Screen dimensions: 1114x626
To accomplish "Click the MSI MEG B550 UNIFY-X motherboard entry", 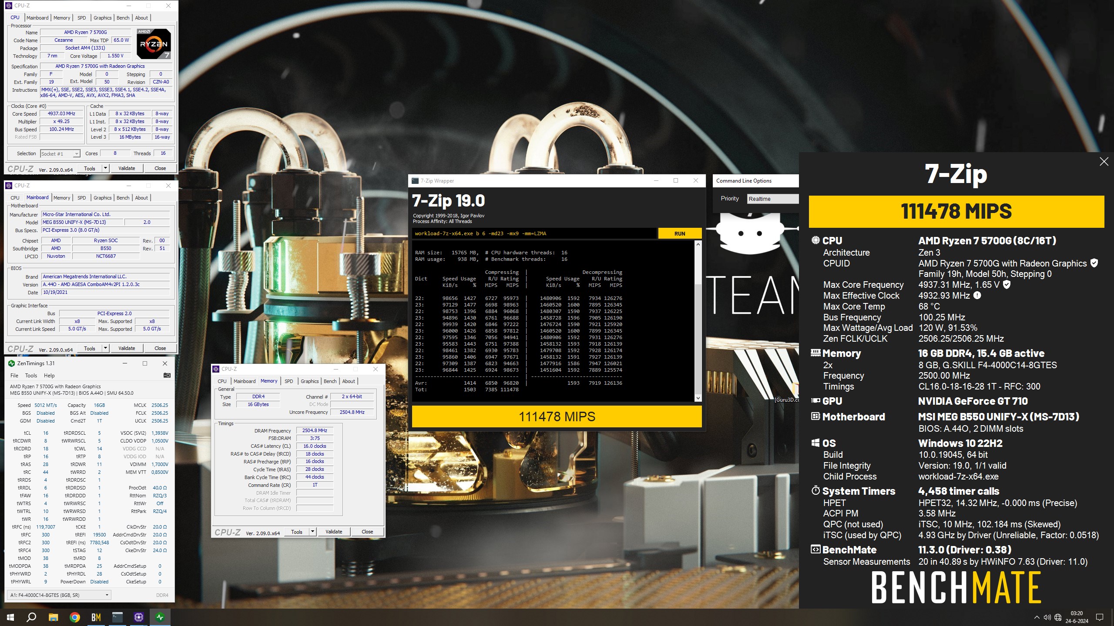I will pyautogui.click(x=999, y=416).
